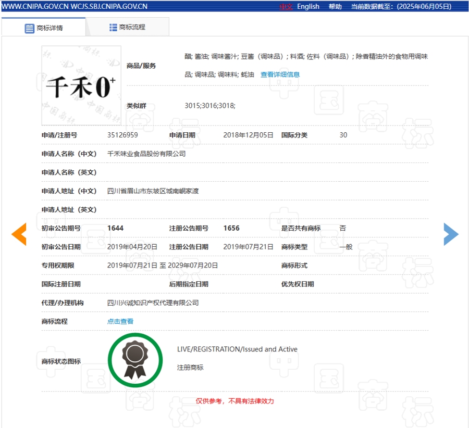Click the 商标详情 list icon
Image resolution: width=469 pixels, height=428 pixels.
[x=29, y=29]
